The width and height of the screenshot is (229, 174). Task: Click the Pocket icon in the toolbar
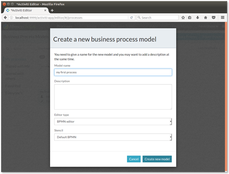pos(213,18)
